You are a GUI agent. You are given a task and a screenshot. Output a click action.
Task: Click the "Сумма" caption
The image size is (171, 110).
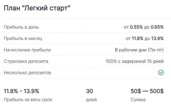coord(138,100)
